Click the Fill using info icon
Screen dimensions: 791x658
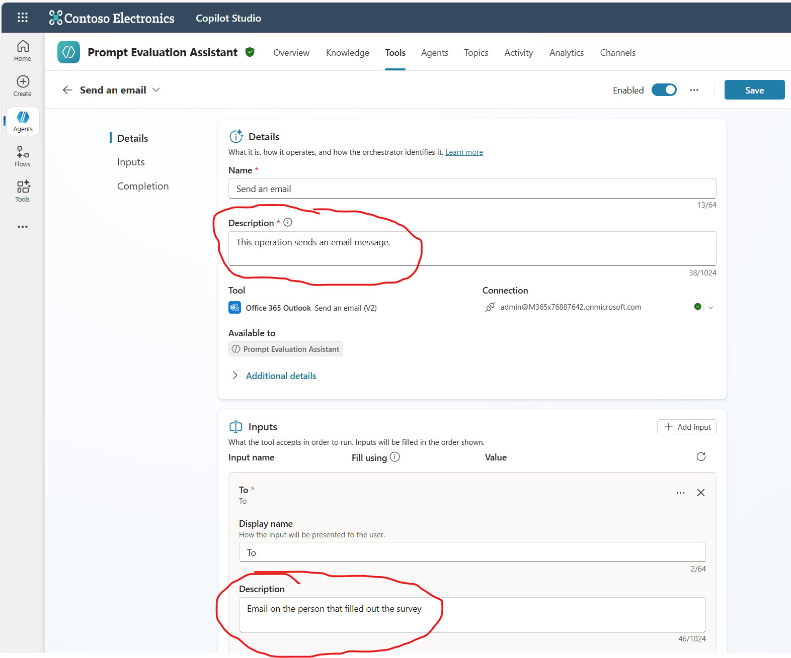(395, 457)
